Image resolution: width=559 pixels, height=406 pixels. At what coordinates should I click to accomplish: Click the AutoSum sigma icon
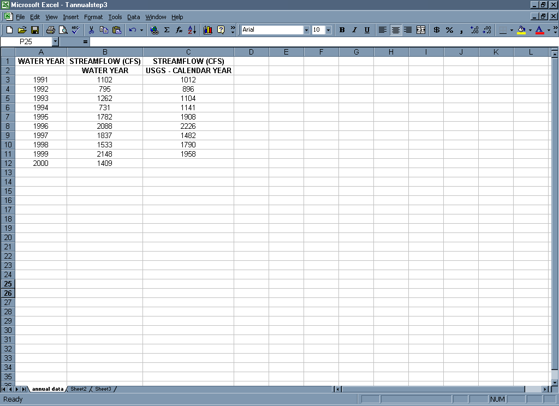pos(166,30)
